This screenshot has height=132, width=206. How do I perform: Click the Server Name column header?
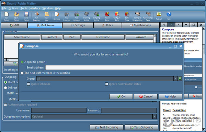pyautogui.click(x=22, y=37)
